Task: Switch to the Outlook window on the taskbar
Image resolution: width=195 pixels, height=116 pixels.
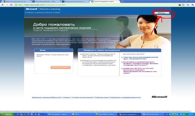Action: click(59, 114)
